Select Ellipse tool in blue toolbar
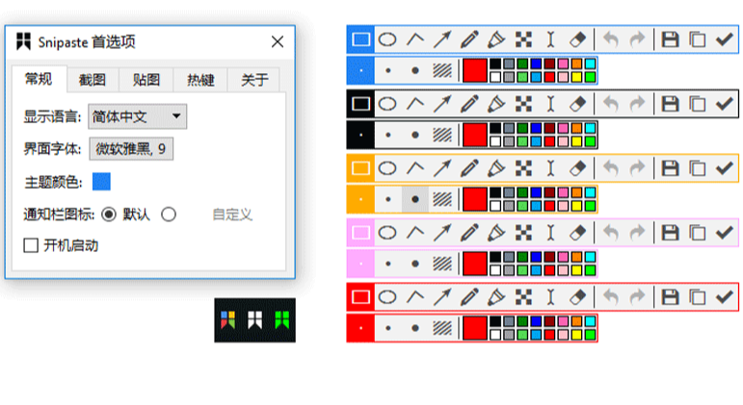743x405 pixels. [x=387, y=39]
